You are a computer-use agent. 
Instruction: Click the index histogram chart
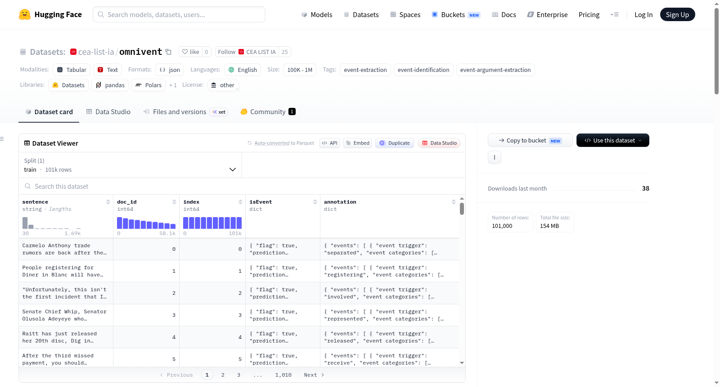[x=212, y=223]
